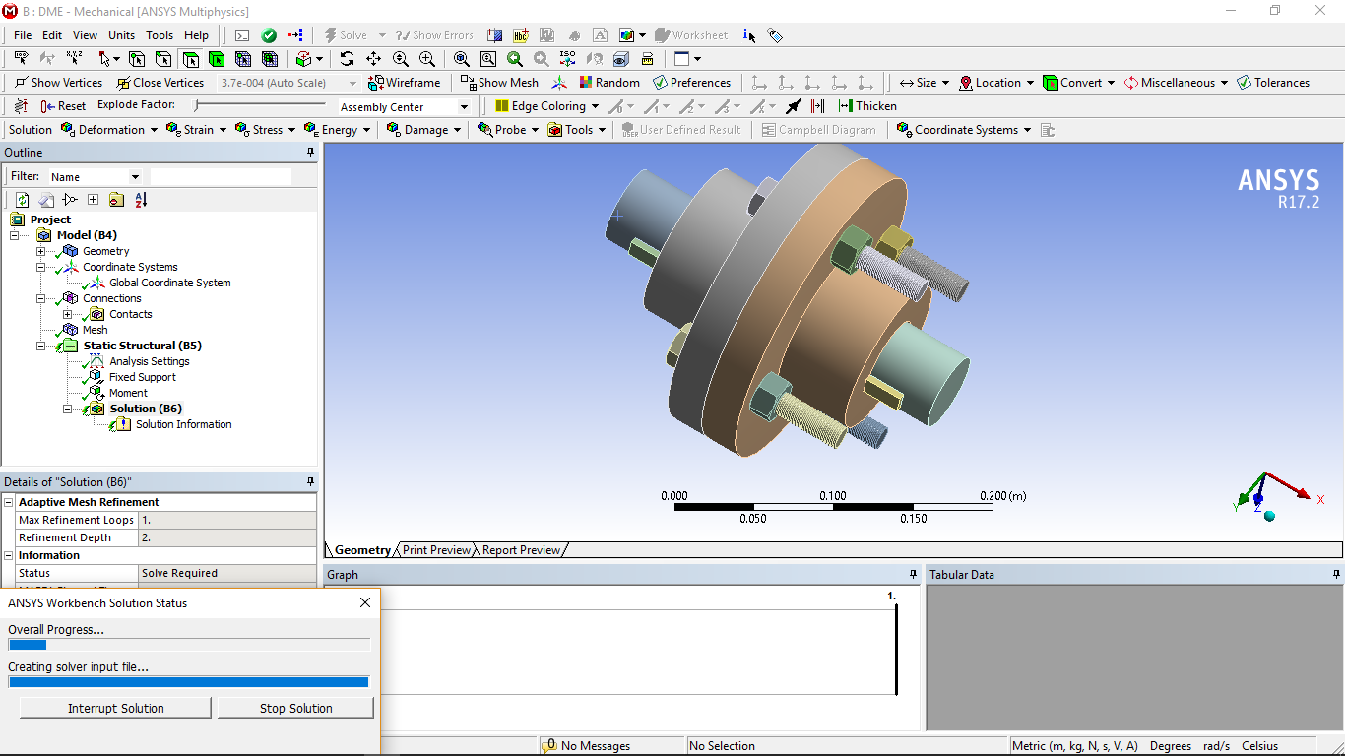Open the Units menu
This screenshot has height=756, width=1345.
[122, 35]
